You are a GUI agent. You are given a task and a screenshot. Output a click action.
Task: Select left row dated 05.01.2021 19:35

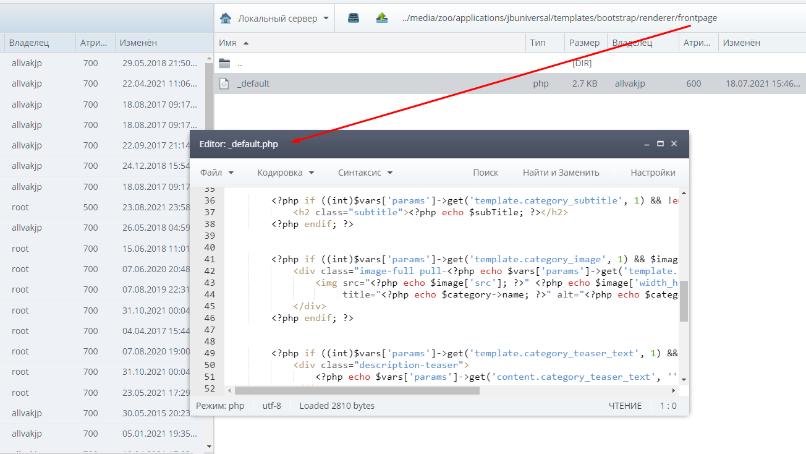103,434
